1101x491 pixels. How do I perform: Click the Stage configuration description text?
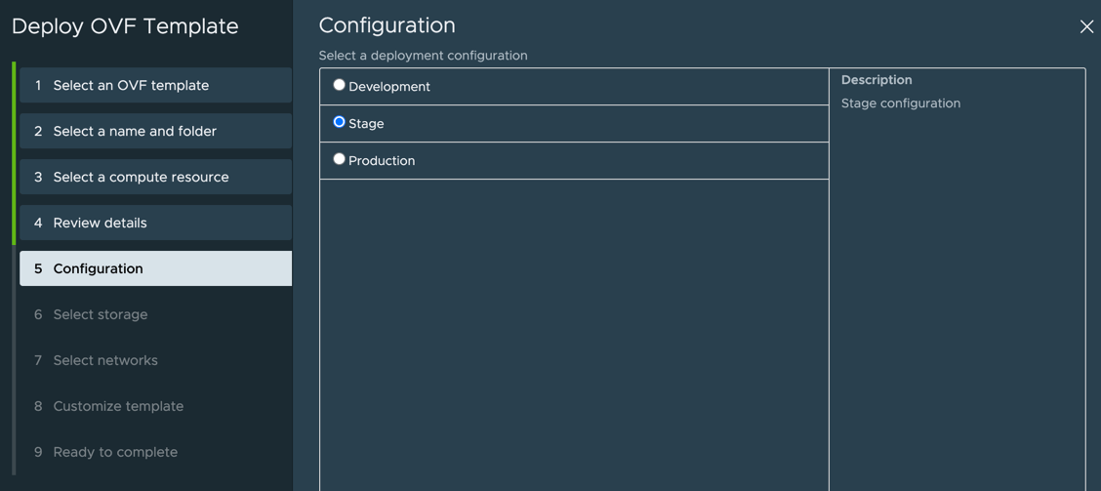point(901,103)
